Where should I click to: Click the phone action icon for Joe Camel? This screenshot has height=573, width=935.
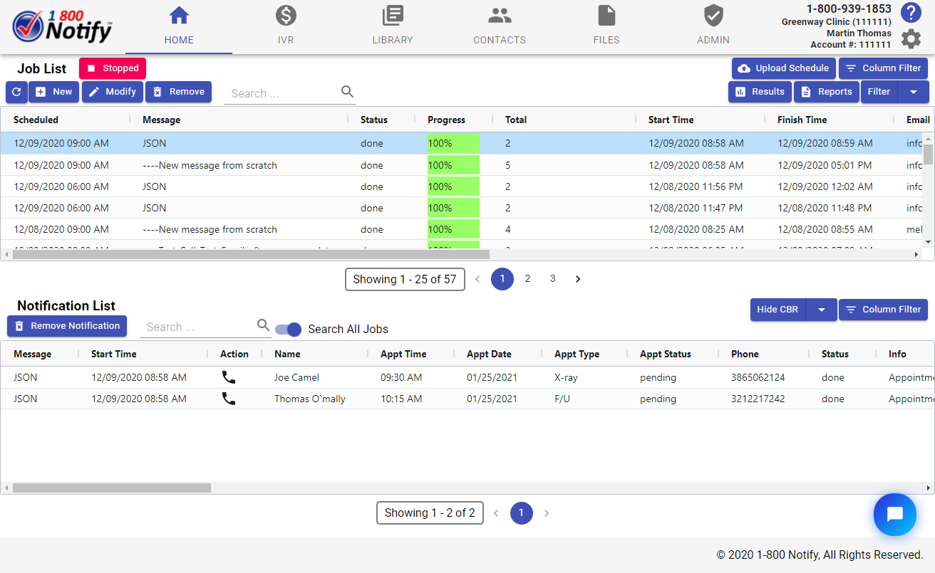click(229, 377)
